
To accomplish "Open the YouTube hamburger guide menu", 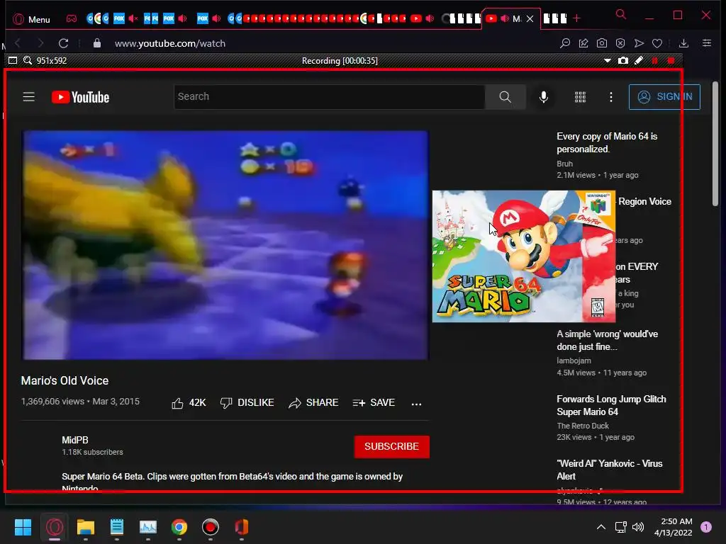I will [x=28, y=96].
